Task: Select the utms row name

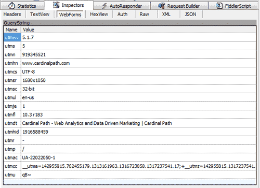Action: 12,46
